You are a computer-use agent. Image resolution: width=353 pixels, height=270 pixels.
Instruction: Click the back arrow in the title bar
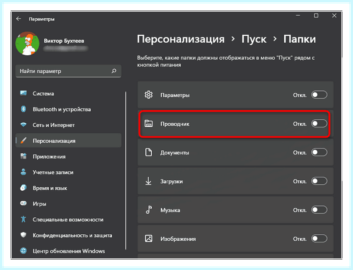click(18, 19)
